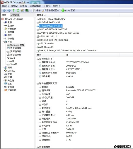133x149 pixels.
Task: Open the 報告(R) menu
Action: pos(24,6)
